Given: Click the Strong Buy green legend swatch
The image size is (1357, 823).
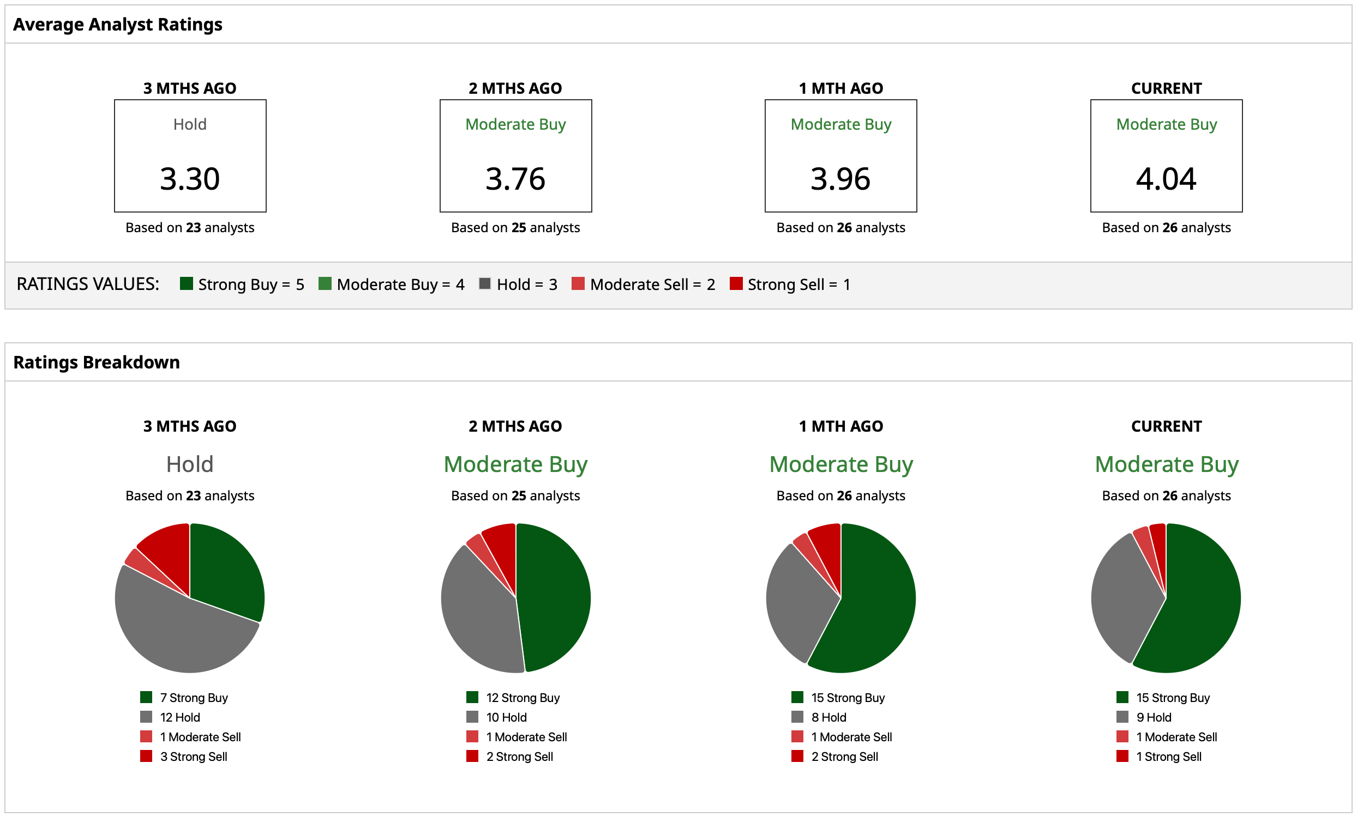Looking at the screenshot, I should click(186, 283).
